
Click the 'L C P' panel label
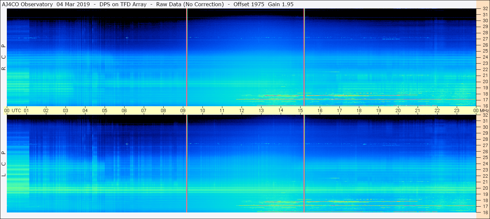[x=4, y=164]
